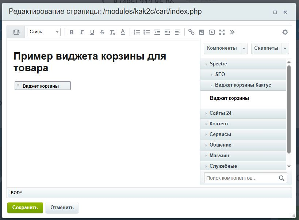Screen dimensions: 299x220
Task: Toggle bold formatting in toolbar
Action: (x=72, y=32)
